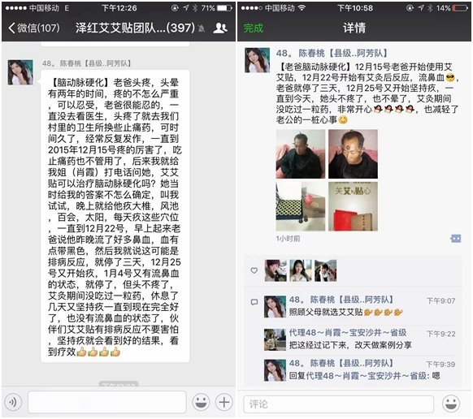The height and width of the screenshot is (419, 473).
Task: Open first photo of man sitting on sofa
Action: pos(301,154)
